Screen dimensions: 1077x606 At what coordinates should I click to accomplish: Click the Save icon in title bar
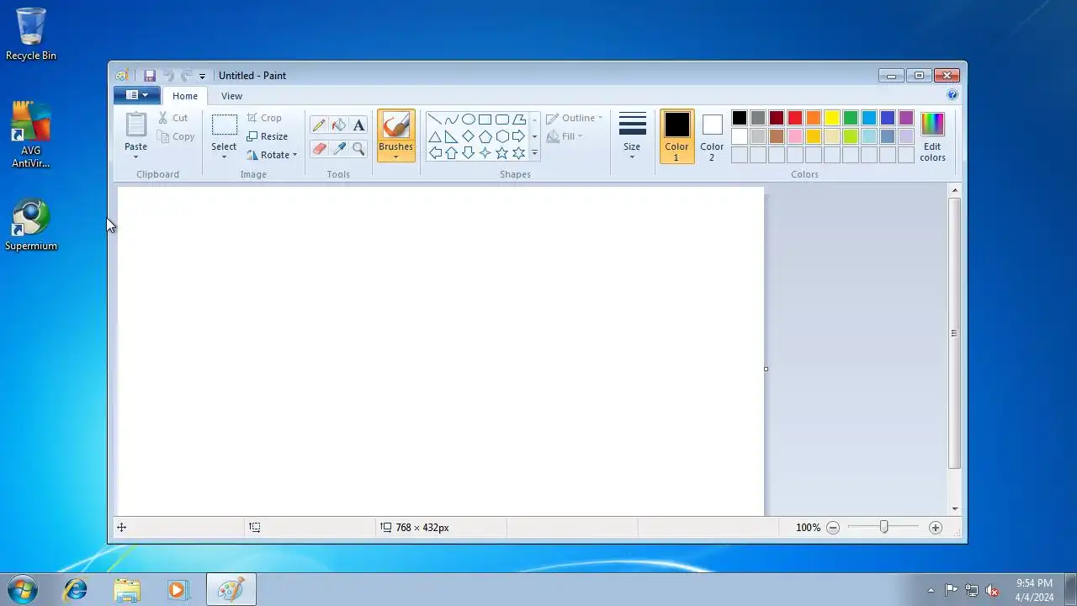(x=150, y=76)
